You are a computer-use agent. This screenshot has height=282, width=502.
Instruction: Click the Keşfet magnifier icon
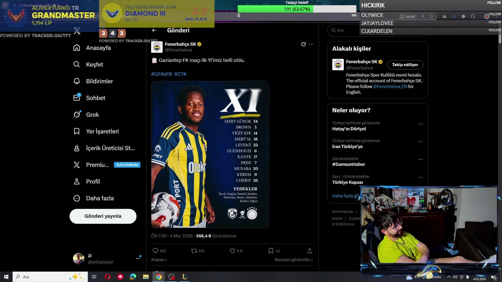point(77,65)
